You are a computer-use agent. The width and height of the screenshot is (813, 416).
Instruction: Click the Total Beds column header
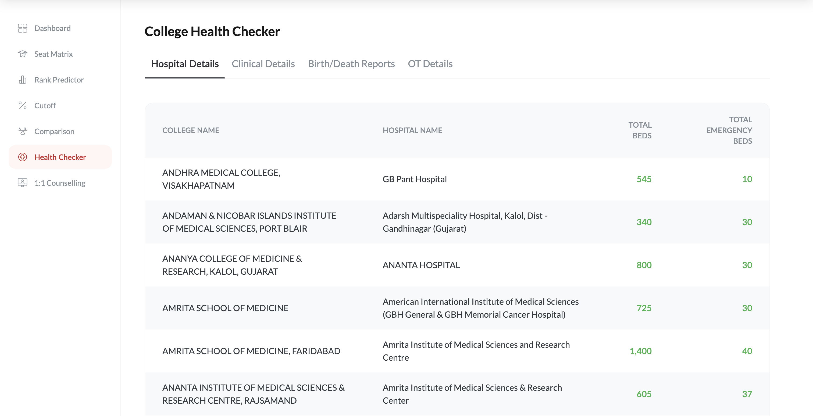coord(641,130)
